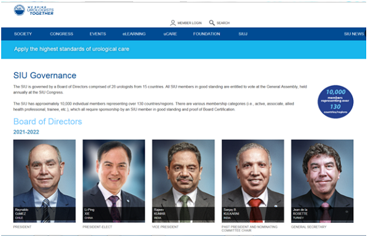Screen dimensions: 368x237
Task: Open the Congress menu
Action: tap(61, 34)
